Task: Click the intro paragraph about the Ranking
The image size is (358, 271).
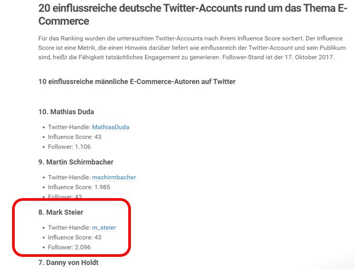Action: coord(192,48)
